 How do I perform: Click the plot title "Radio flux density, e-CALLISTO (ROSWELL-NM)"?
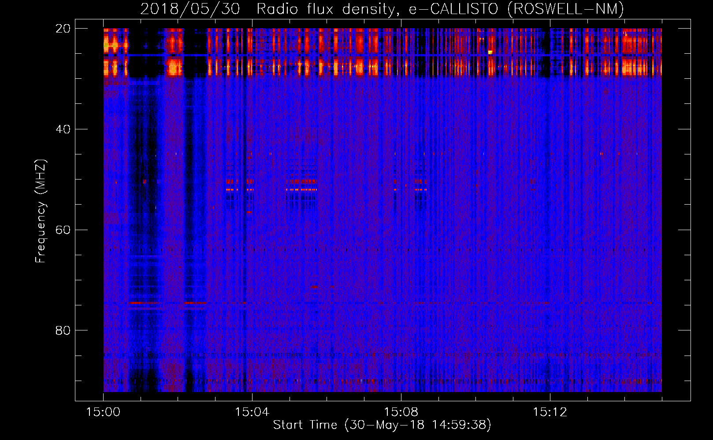tap(440, 9)
